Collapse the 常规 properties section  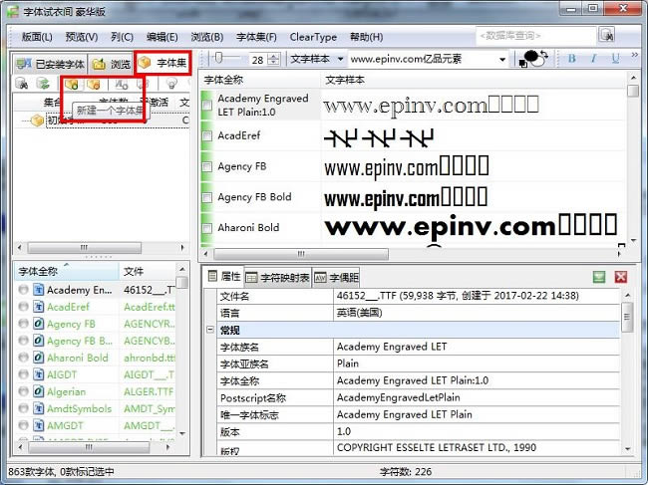[209, 330]
